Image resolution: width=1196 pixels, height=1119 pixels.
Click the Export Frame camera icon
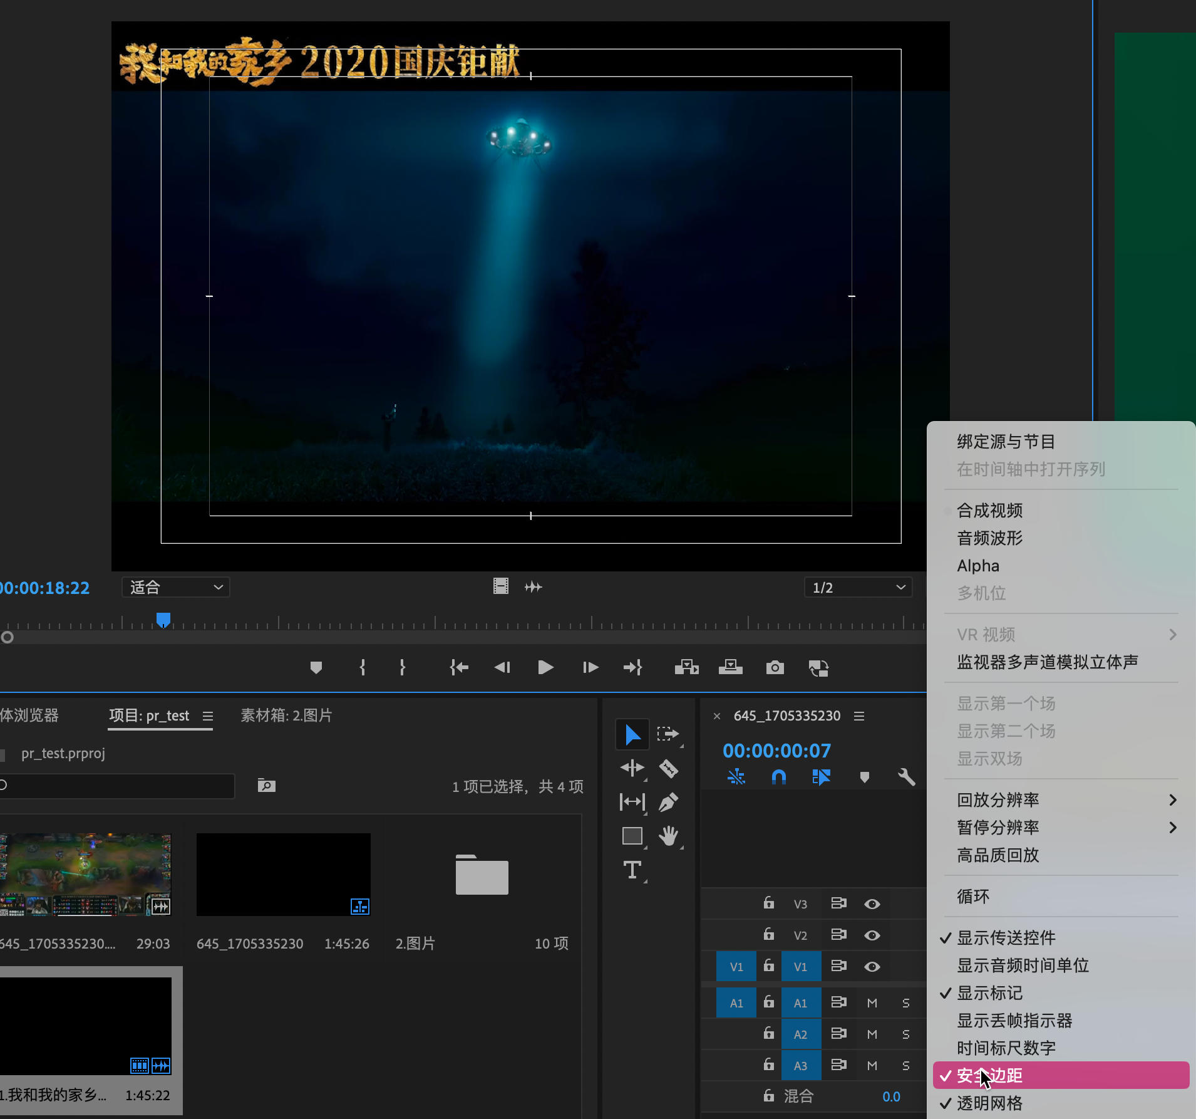[x=775, y=668]
